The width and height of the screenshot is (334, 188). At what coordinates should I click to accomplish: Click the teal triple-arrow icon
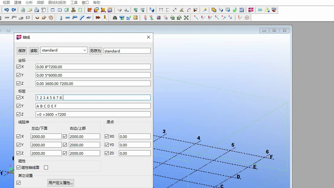[x=260, y=10]
